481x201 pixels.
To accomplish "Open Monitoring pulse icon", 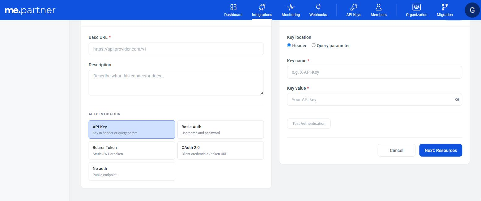I will click(291, 7).
